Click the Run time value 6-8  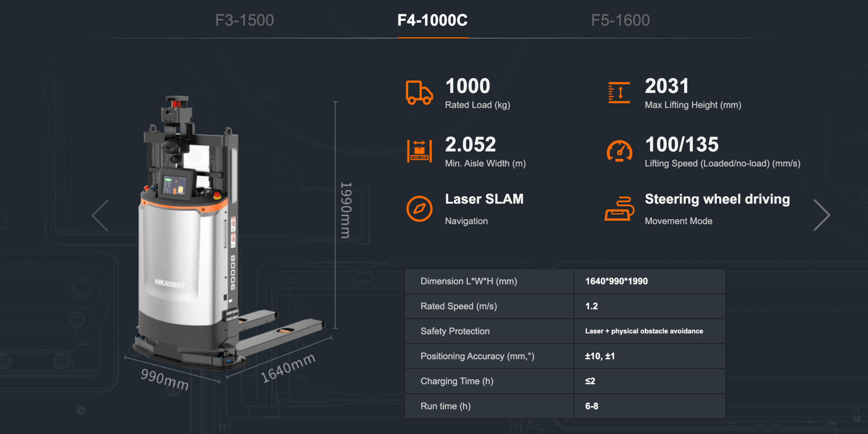pos(592,406)
